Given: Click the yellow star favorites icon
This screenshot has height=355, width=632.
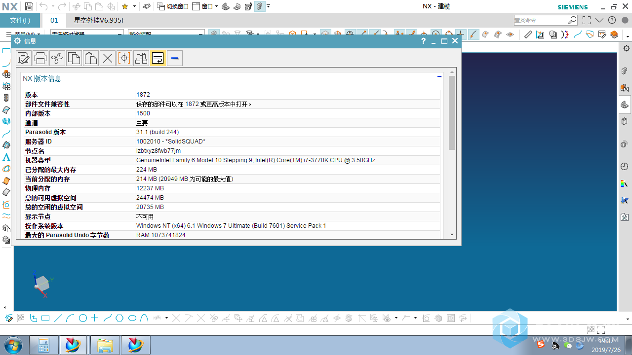Looking at the screenshot, I should [x=125, y=6].
